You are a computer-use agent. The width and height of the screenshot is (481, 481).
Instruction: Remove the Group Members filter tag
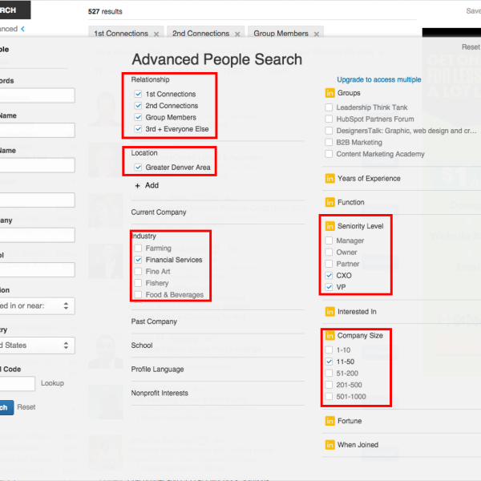(317, 34)
